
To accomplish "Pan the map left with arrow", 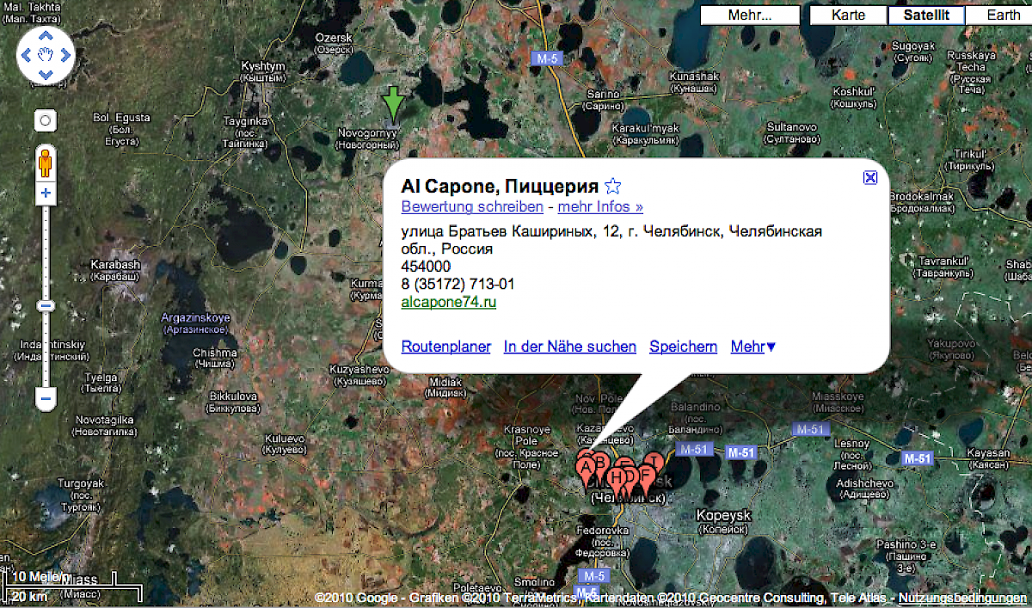I will (26, 55).
